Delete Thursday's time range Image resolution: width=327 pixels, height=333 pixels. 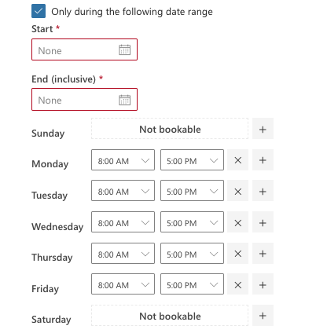(237, 254)
